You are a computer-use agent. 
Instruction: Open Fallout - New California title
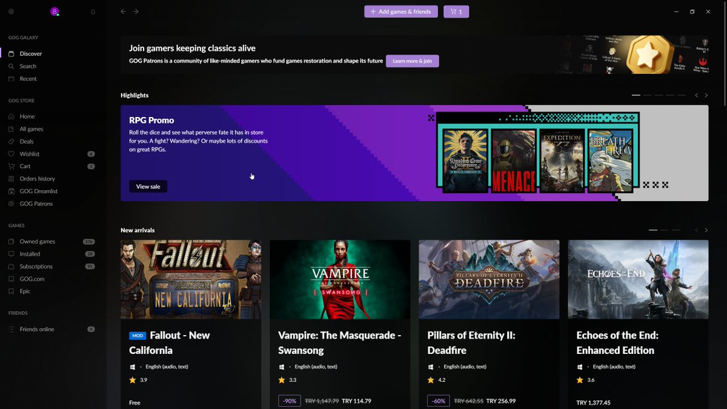click(170, 342)
